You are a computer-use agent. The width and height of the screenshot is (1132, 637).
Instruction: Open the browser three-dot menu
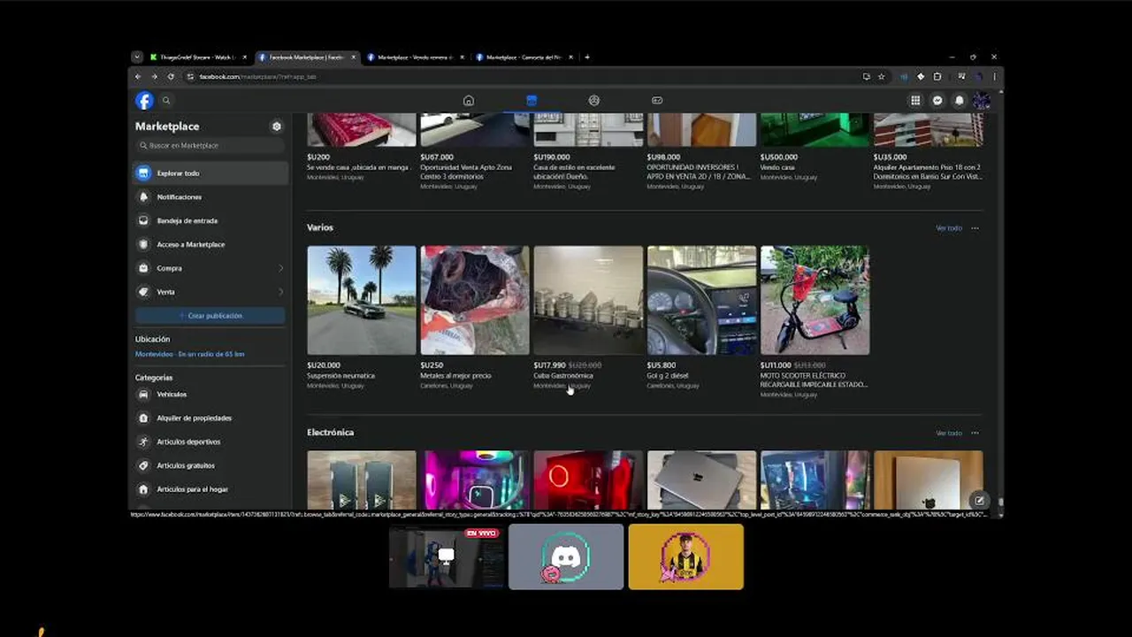pos(994,77)
